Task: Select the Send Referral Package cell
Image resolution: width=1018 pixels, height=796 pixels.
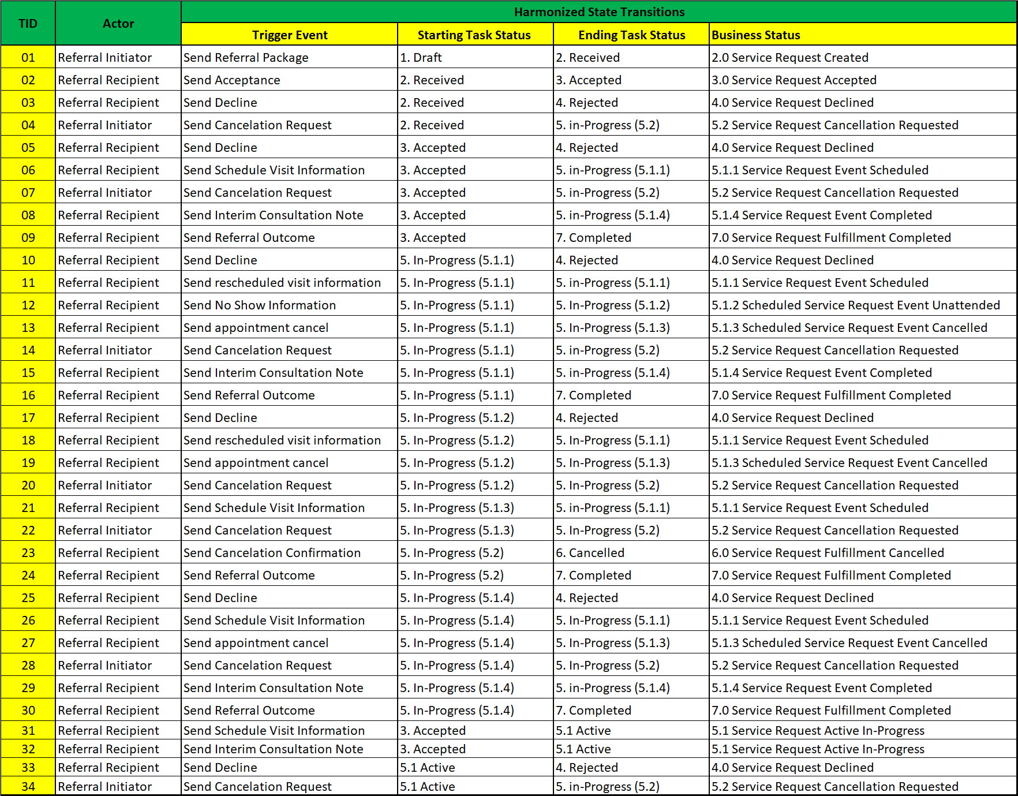Action: pos(246,58)
